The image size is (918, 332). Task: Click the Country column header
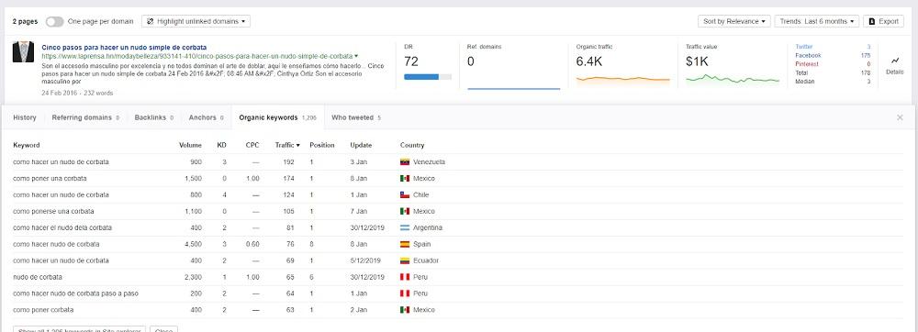[412, 145]
